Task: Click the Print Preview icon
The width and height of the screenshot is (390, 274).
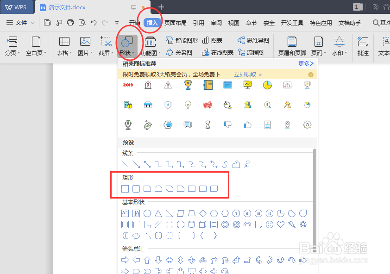Action: click(82, 23)
